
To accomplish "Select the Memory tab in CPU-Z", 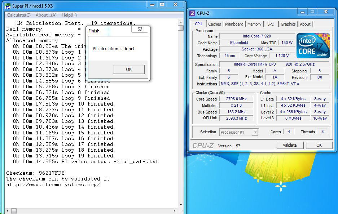I will 254,24.
